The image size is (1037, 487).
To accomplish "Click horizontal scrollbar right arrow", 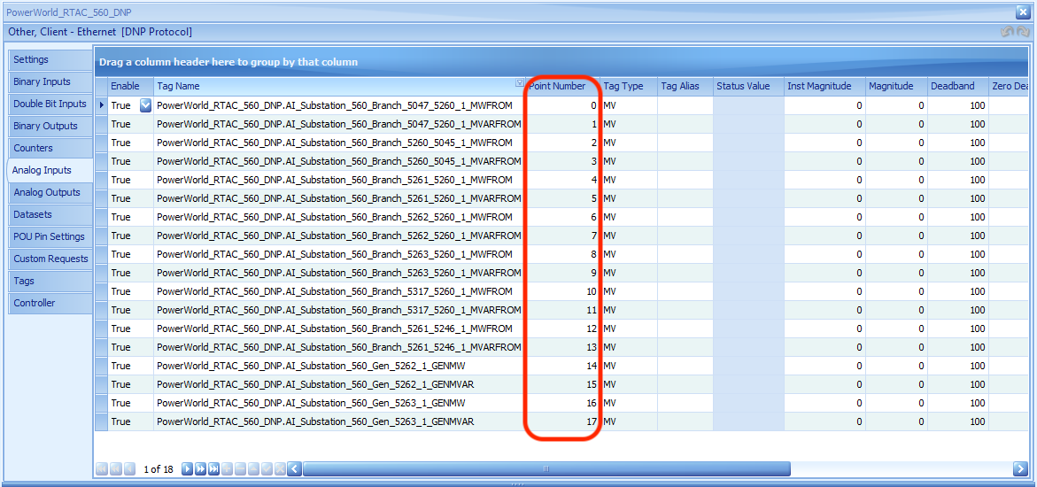I will [x=1020, y=469].
